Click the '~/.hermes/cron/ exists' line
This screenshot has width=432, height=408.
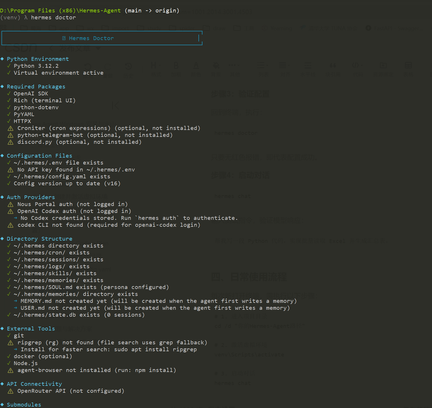[52, 253]
